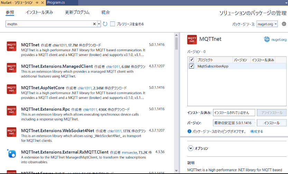
Task: Click MQTTnet.Extensions.ManagedClient package icon
Action: click(11, 68)
